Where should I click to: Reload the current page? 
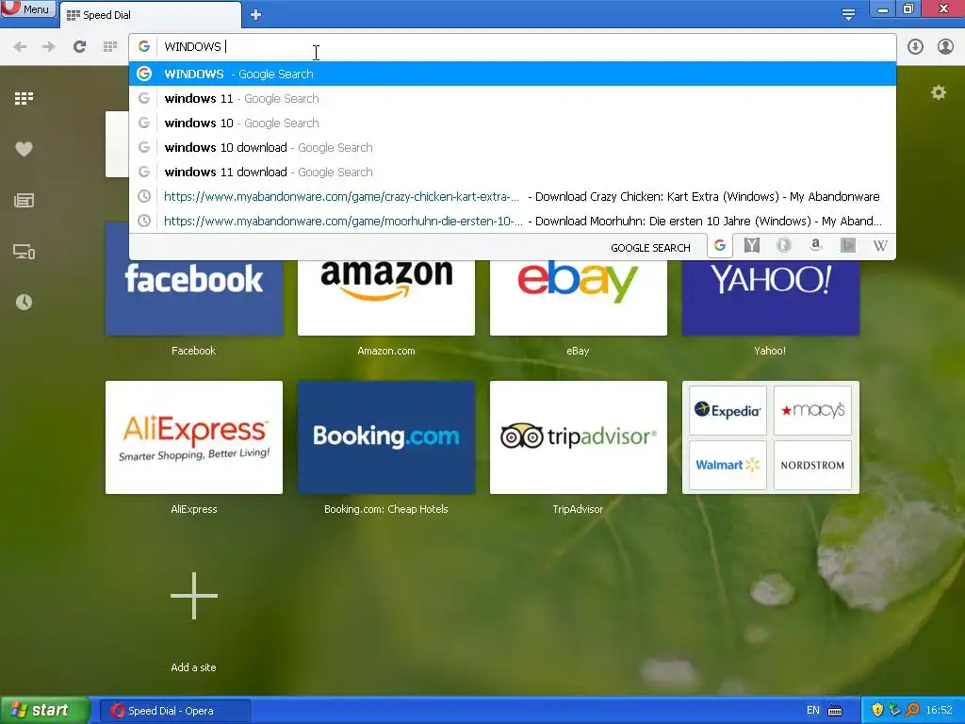pos(79,47)
